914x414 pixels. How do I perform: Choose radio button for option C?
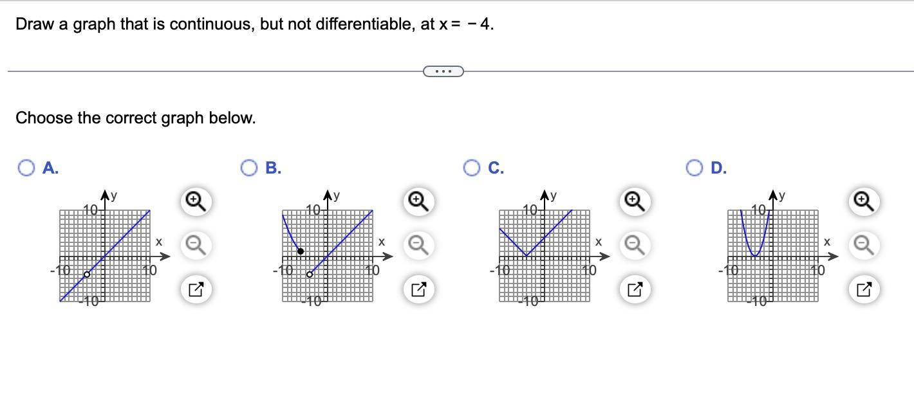[472, 168]
